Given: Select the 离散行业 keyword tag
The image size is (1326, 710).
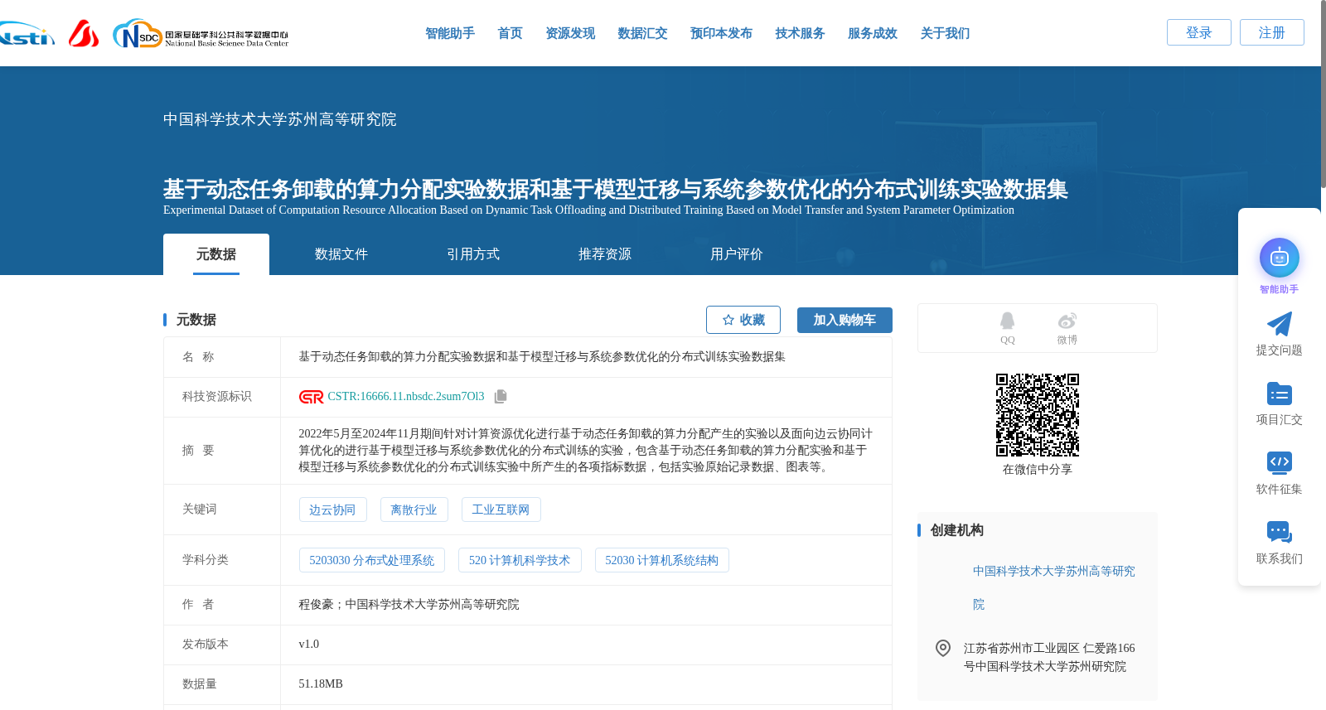Looking at the screenshot, I should click(x=414, y=510).
